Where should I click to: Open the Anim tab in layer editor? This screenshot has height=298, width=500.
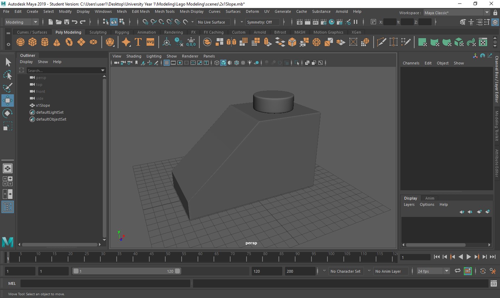430,198
